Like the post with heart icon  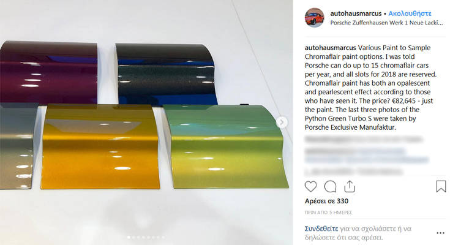pyautogui.click(x=310, y=187)
